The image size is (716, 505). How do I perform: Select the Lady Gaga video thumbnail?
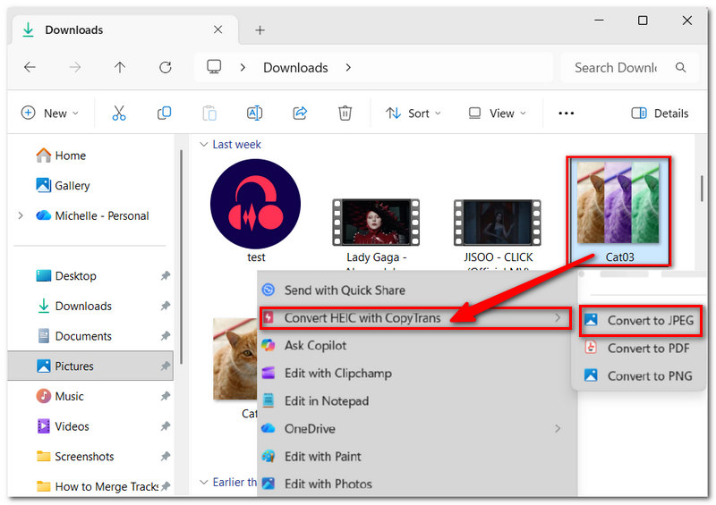click(376, 223)
